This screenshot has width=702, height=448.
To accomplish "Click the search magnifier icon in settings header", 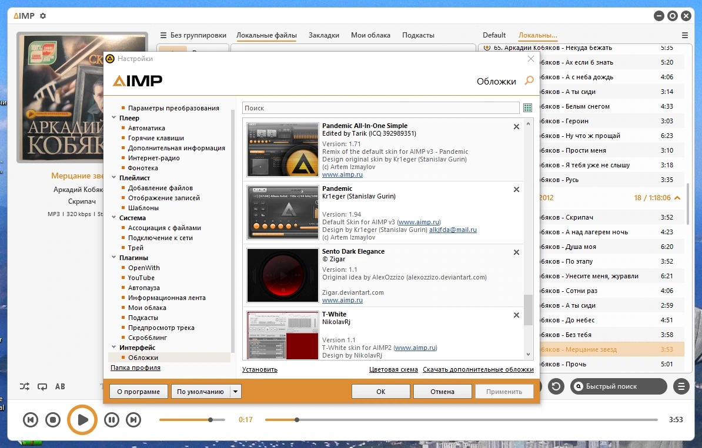I will click(x=529, y=80).
